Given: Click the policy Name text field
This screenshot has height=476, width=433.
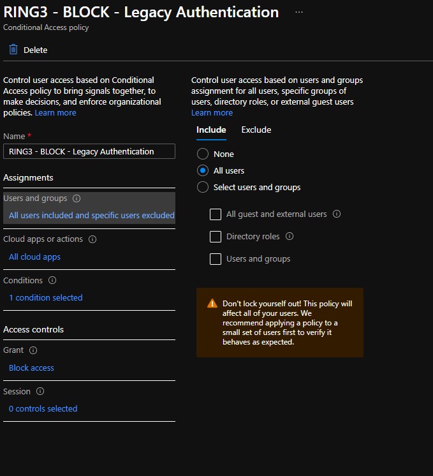Looking at the screenshot, I should pos(89,151).
